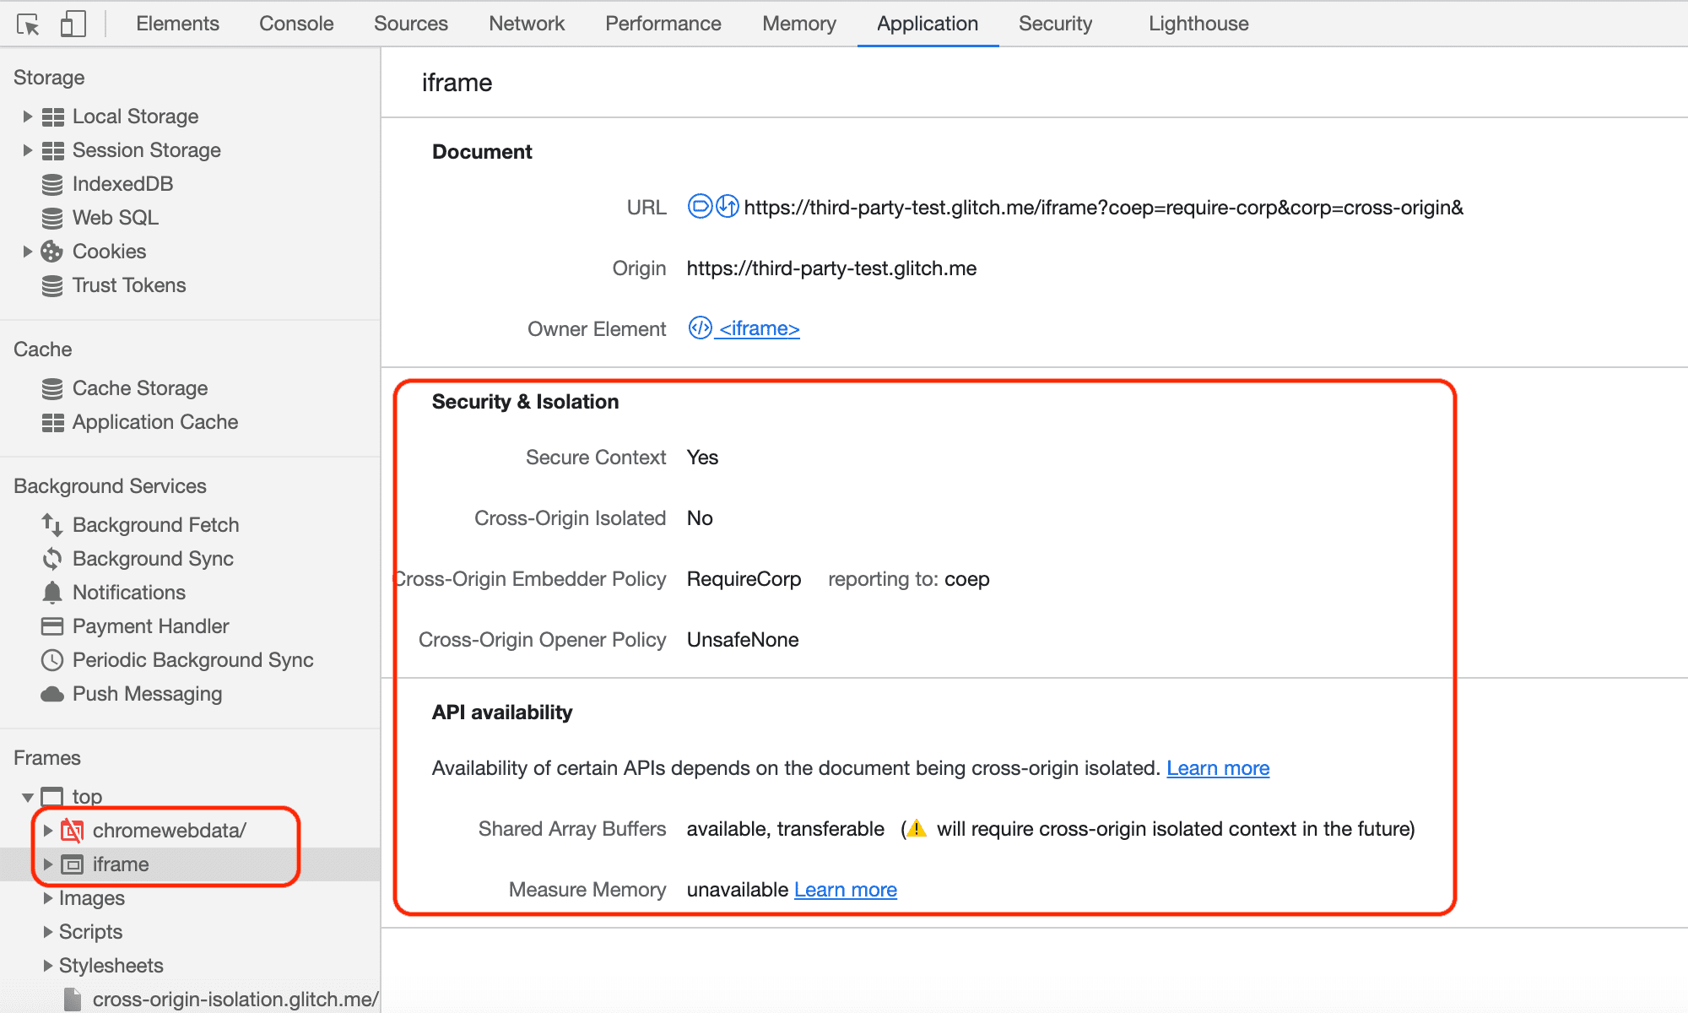Select the Application tab in DevTools
Viewport: 1688px width, 1013px height.
pyautogui.click(x=926, y=23)
